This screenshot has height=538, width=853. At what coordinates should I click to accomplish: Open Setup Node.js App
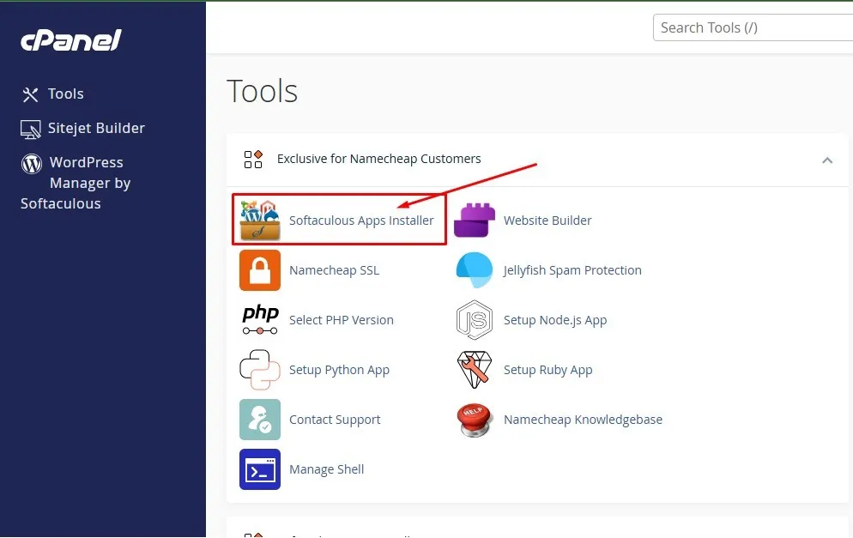(556, 320)
